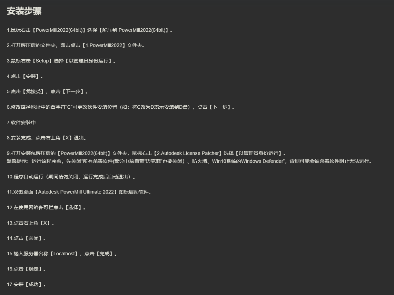
Task: Click step 17 安装【成功】 line
Action: click(26, 284)
